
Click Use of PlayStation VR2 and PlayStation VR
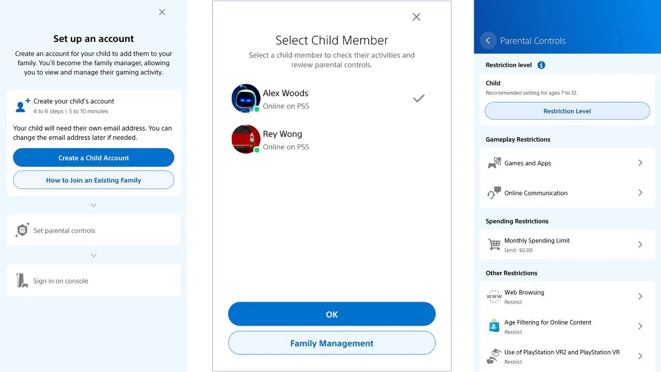[x=562, y=352]
